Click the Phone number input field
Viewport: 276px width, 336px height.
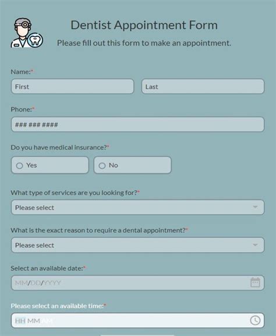(137, 124)
